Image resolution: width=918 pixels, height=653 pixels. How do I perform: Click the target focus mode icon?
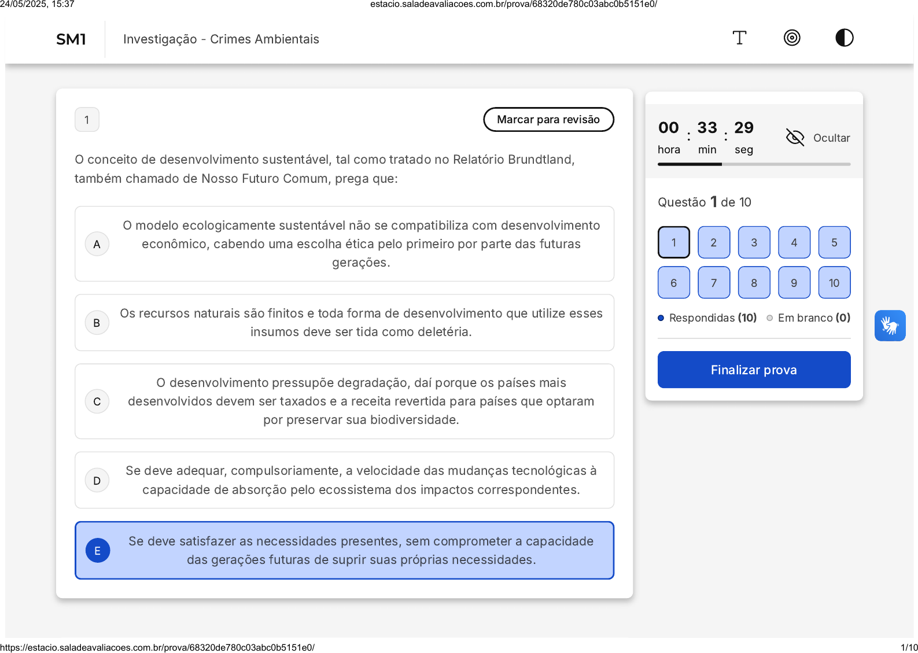tap(792, 38)
